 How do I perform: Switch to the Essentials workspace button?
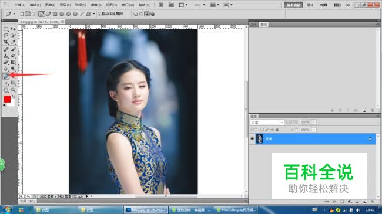click(293, 5)
